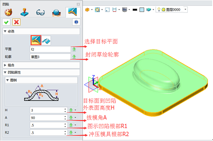Image resolution: width=213 pixels, height=141 pixels.
Task: Click the black line color swatch
Action: tap(135, 10)
